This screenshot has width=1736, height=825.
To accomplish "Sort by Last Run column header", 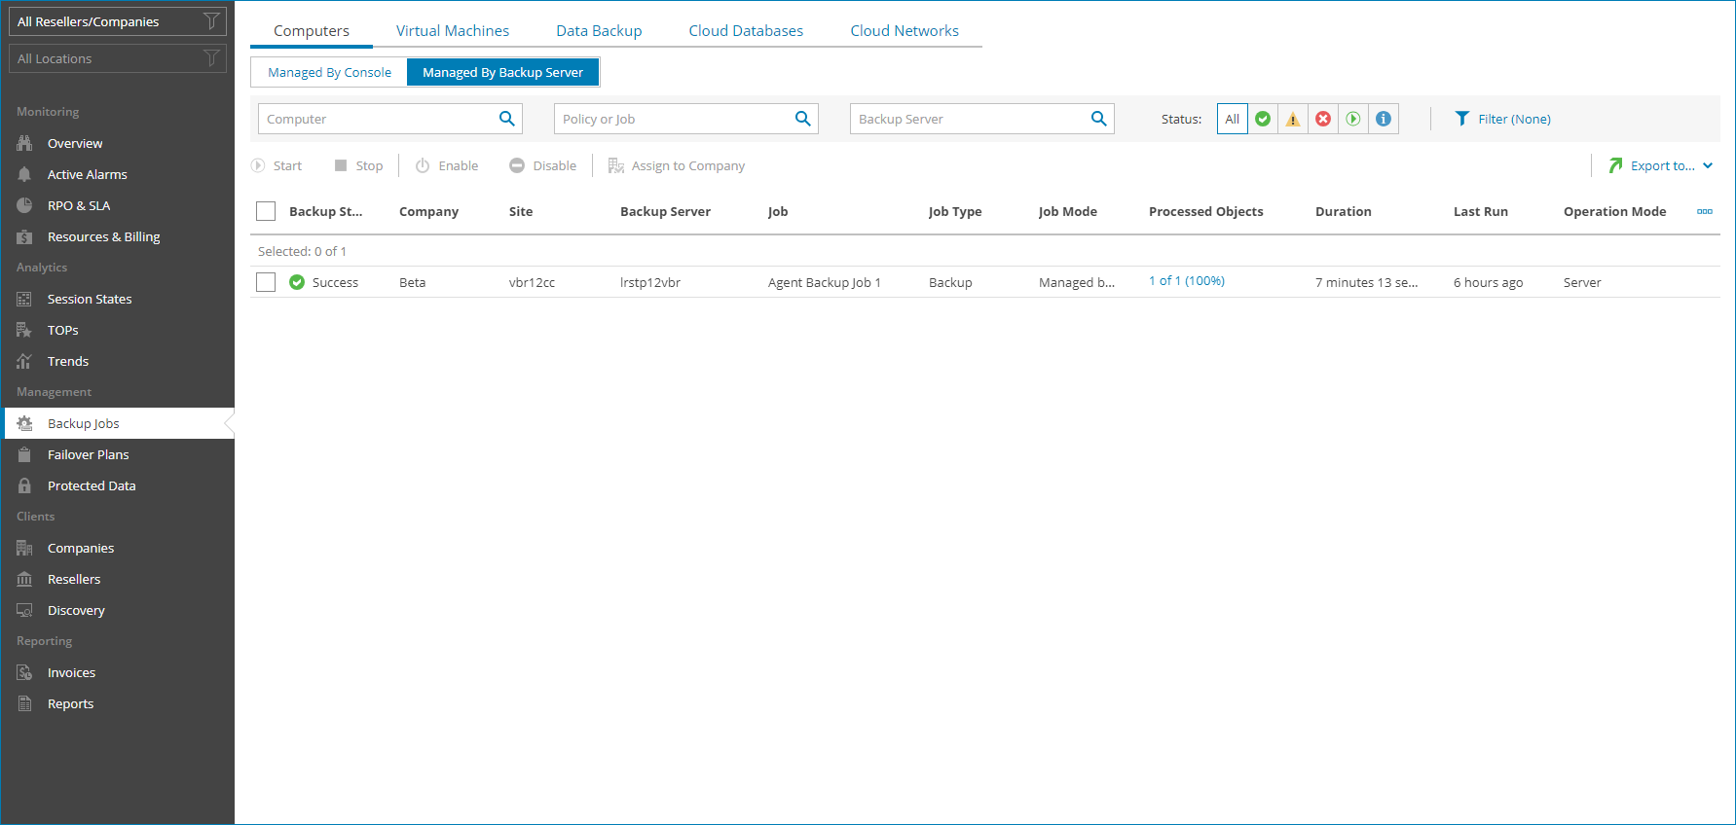I will pos(1480,211).
